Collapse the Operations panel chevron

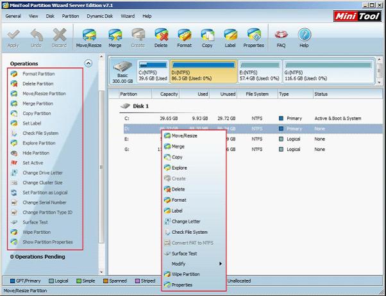[x=88, y=63]
